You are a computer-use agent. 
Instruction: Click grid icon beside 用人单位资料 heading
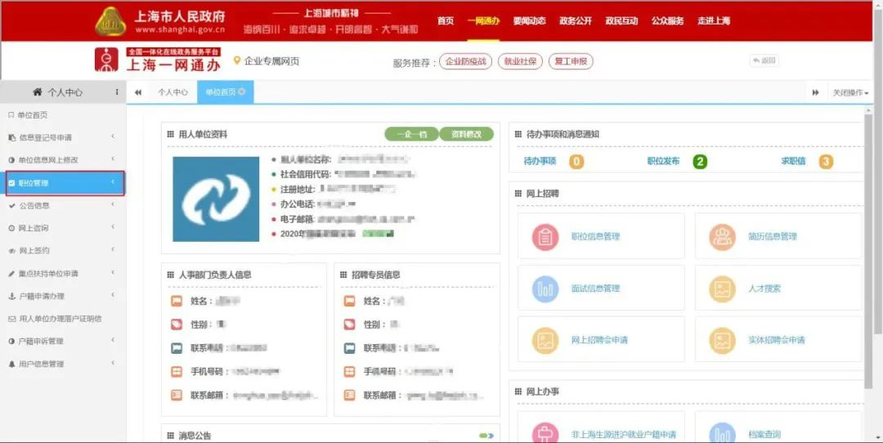[x=171, y=135]
